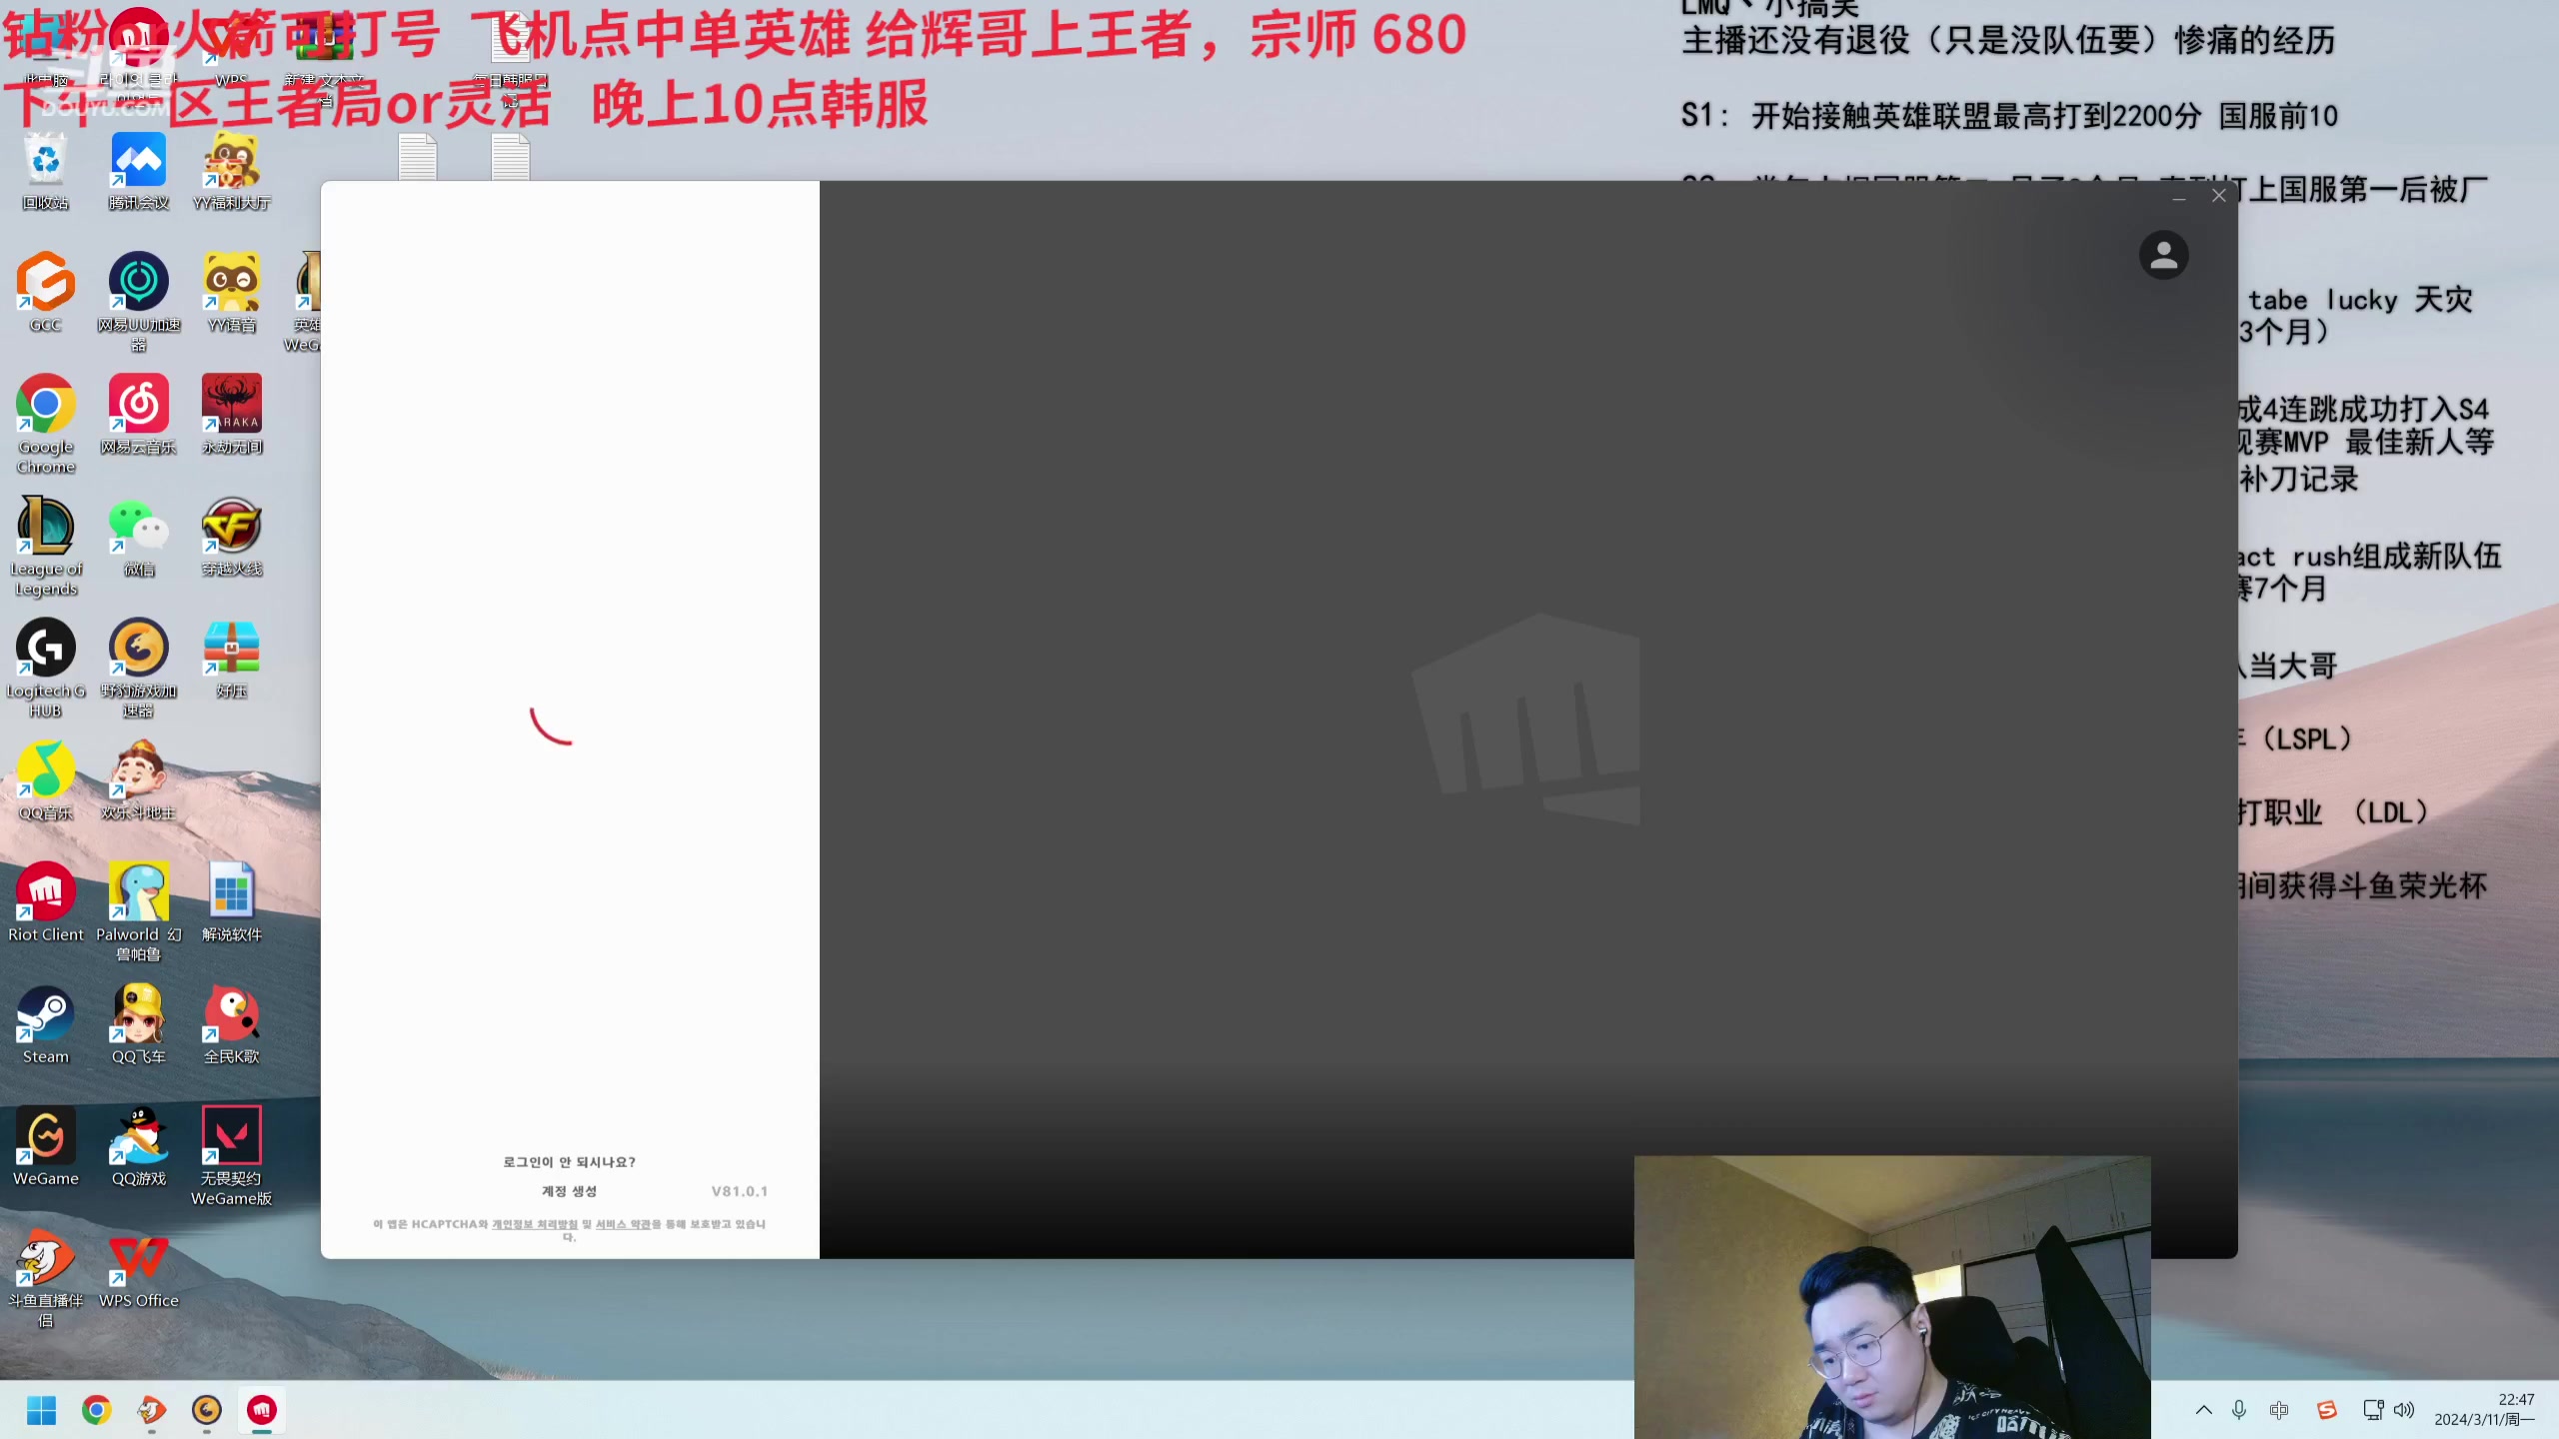The image size is (2559, 1439).
Task: Click the account profile icon in Riot Client
Action: pos(2164,255)
